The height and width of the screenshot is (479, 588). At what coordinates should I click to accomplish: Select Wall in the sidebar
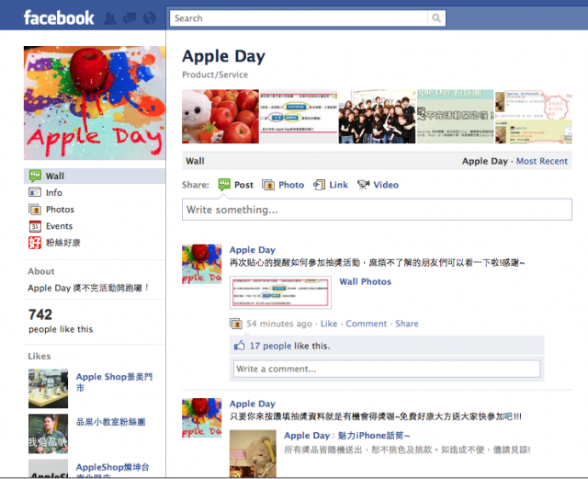point(95,176)
